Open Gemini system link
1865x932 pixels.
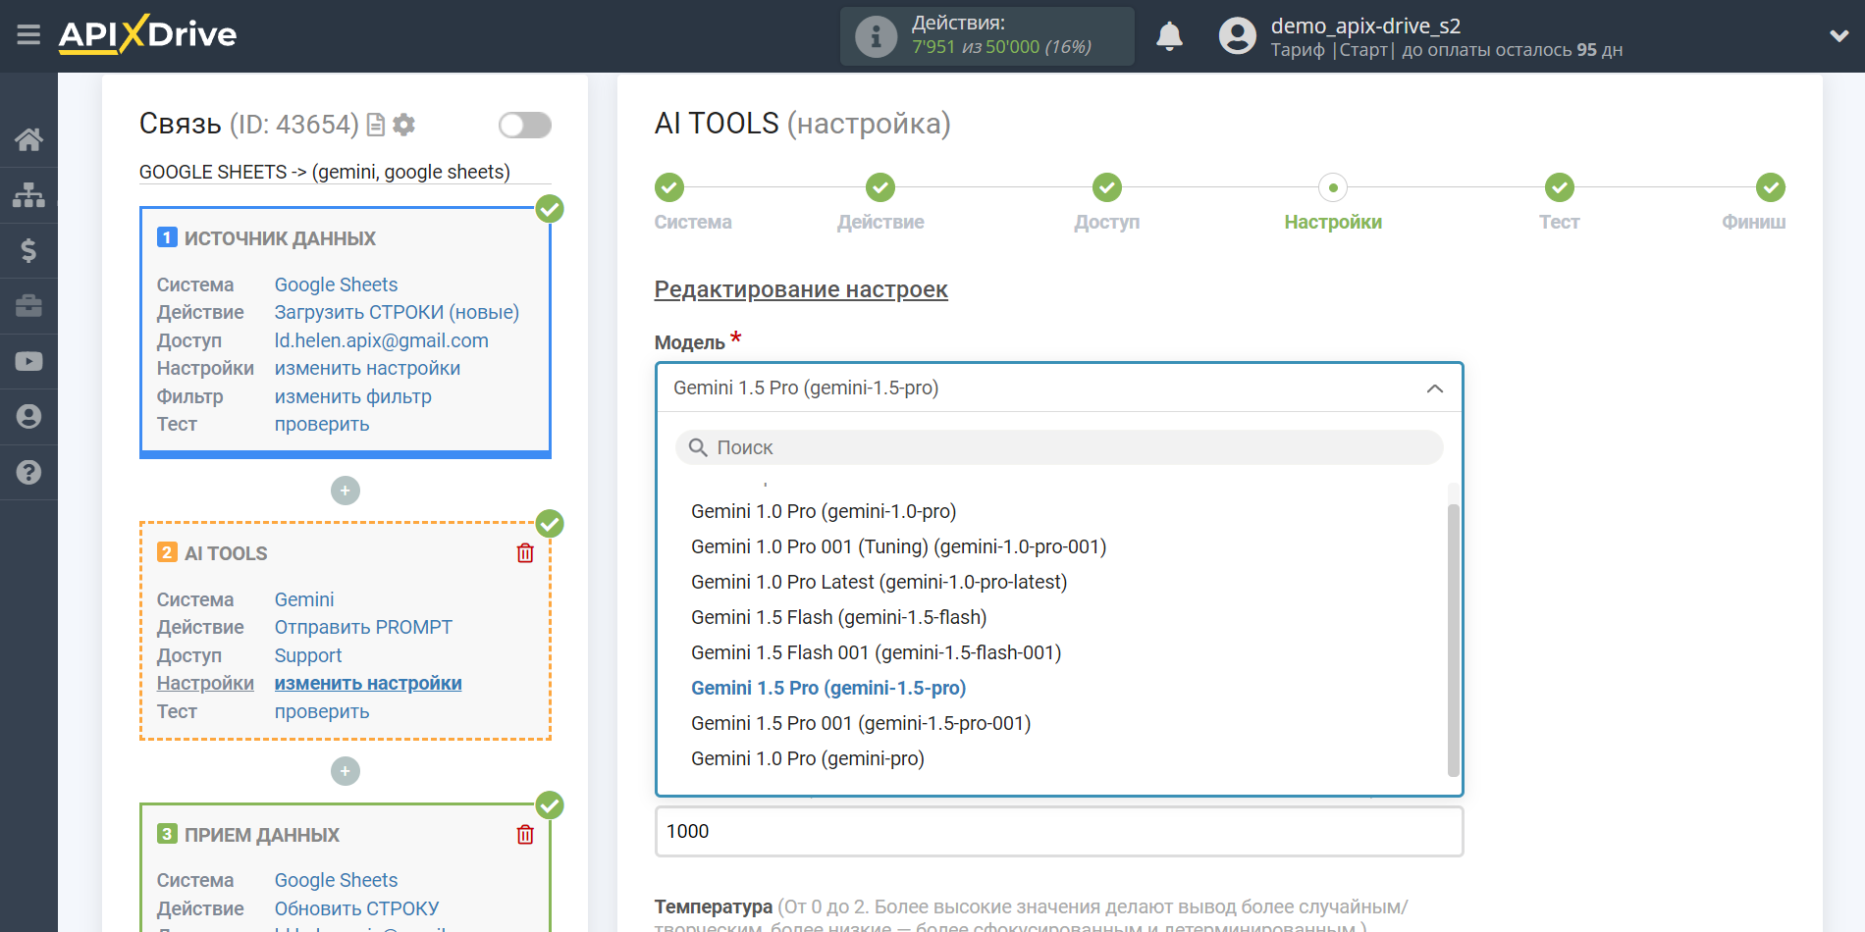pyautogui.click(x=304, y=599)
